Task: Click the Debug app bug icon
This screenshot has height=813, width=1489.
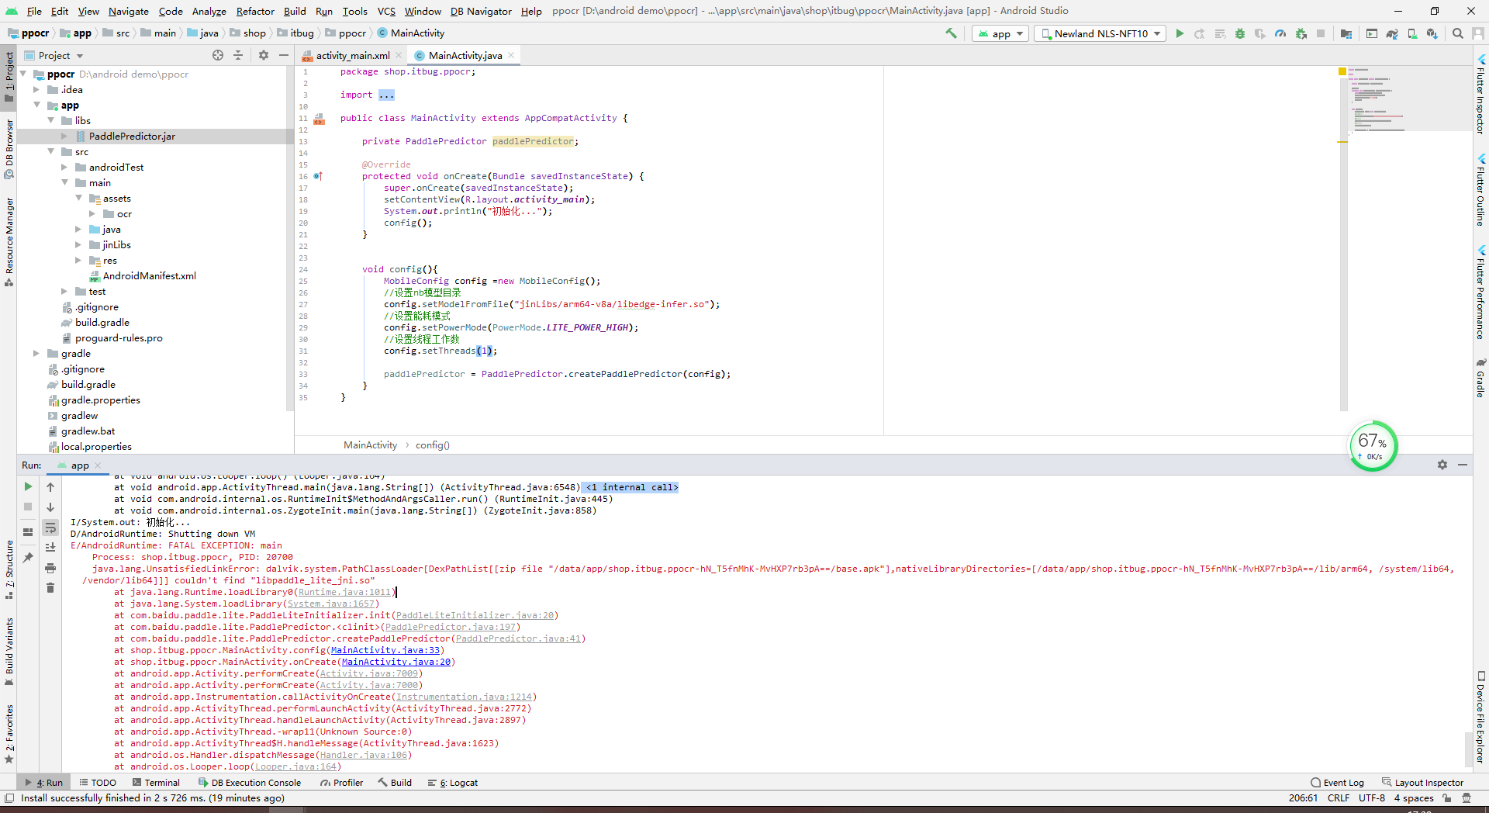Action: 1240,33
